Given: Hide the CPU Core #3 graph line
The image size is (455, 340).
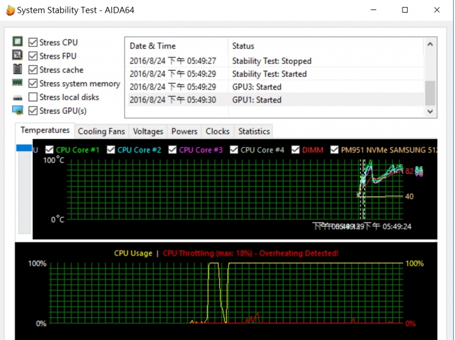Looking at the screenshot, I should [x=173, y=150].
